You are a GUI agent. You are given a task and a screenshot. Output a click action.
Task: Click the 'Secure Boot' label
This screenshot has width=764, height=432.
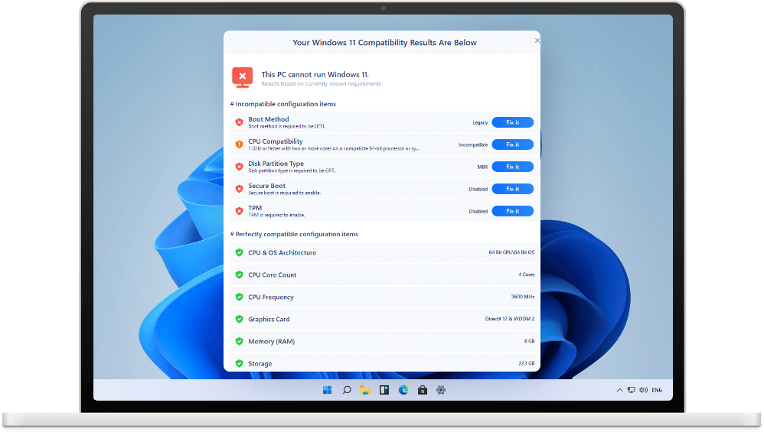[266, 186]
